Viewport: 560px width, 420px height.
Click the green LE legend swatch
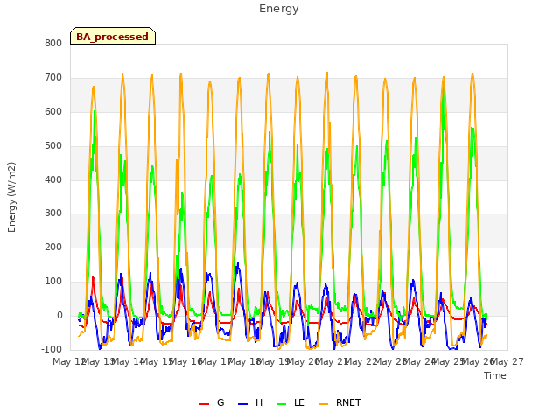(x=282, y=404)
